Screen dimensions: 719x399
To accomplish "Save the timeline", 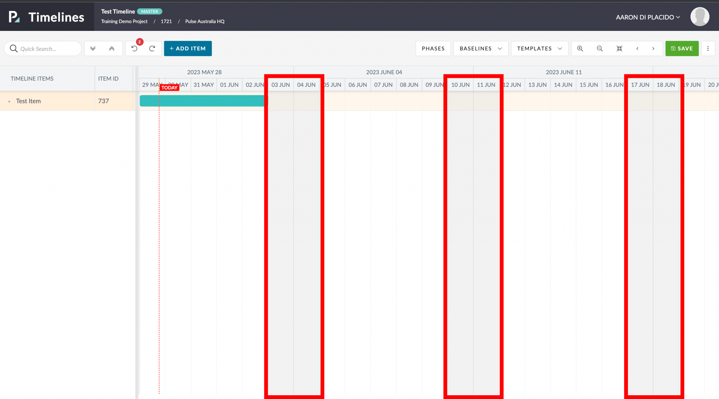I will [681, 48].
